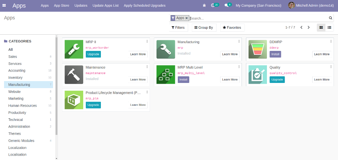Image resolution: width=338 pixels, height=160 pixels.
Task: Switch to list view
Action: tap(330, 28)
